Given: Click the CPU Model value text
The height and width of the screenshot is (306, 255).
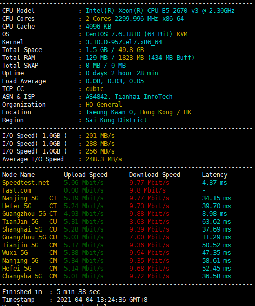Looking at the screenshot, I should (160, 11).
